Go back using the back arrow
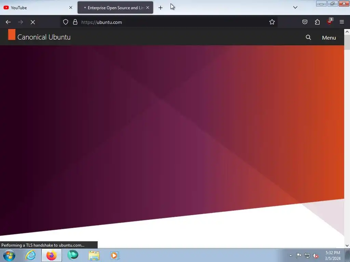Image resolution: width=350 pixels, height=262 pixels. click(8, 22)
